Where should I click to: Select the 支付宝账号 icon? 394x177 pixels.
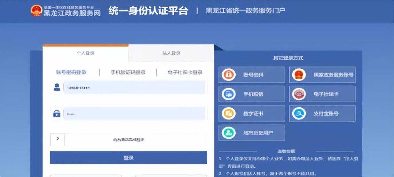coord(299,113)
